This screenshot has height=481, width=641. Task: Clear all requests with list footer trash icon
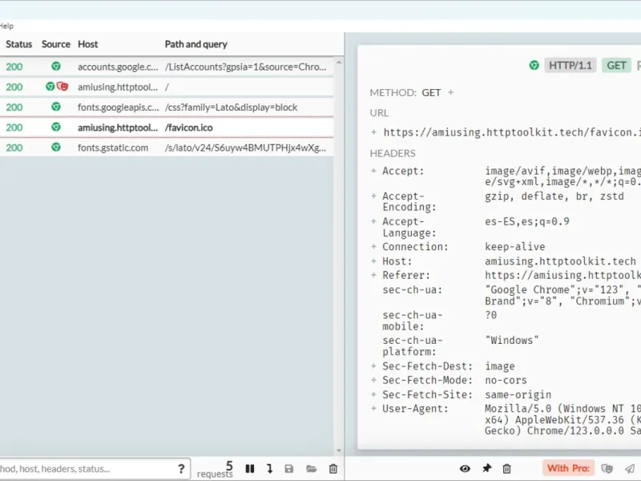333,469
